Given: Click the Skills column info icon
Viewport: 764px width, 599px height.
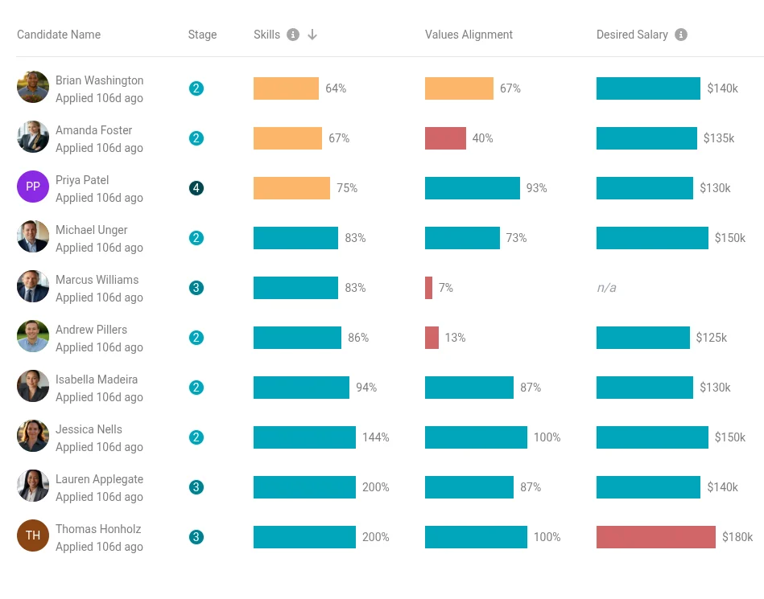Looking at the screenshot, I should coord(293,35).
